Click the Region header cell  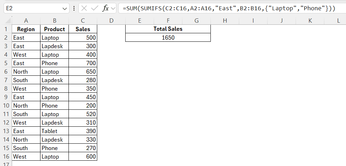[x=26, y=29]
